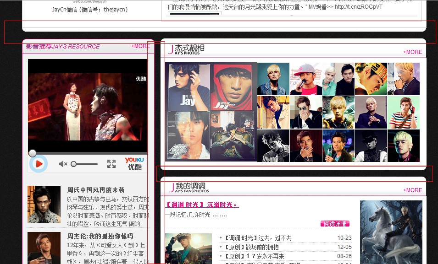Viewport: 438px width, 264px height.
Task: Click the date 12-05
Action: point(344,247)
